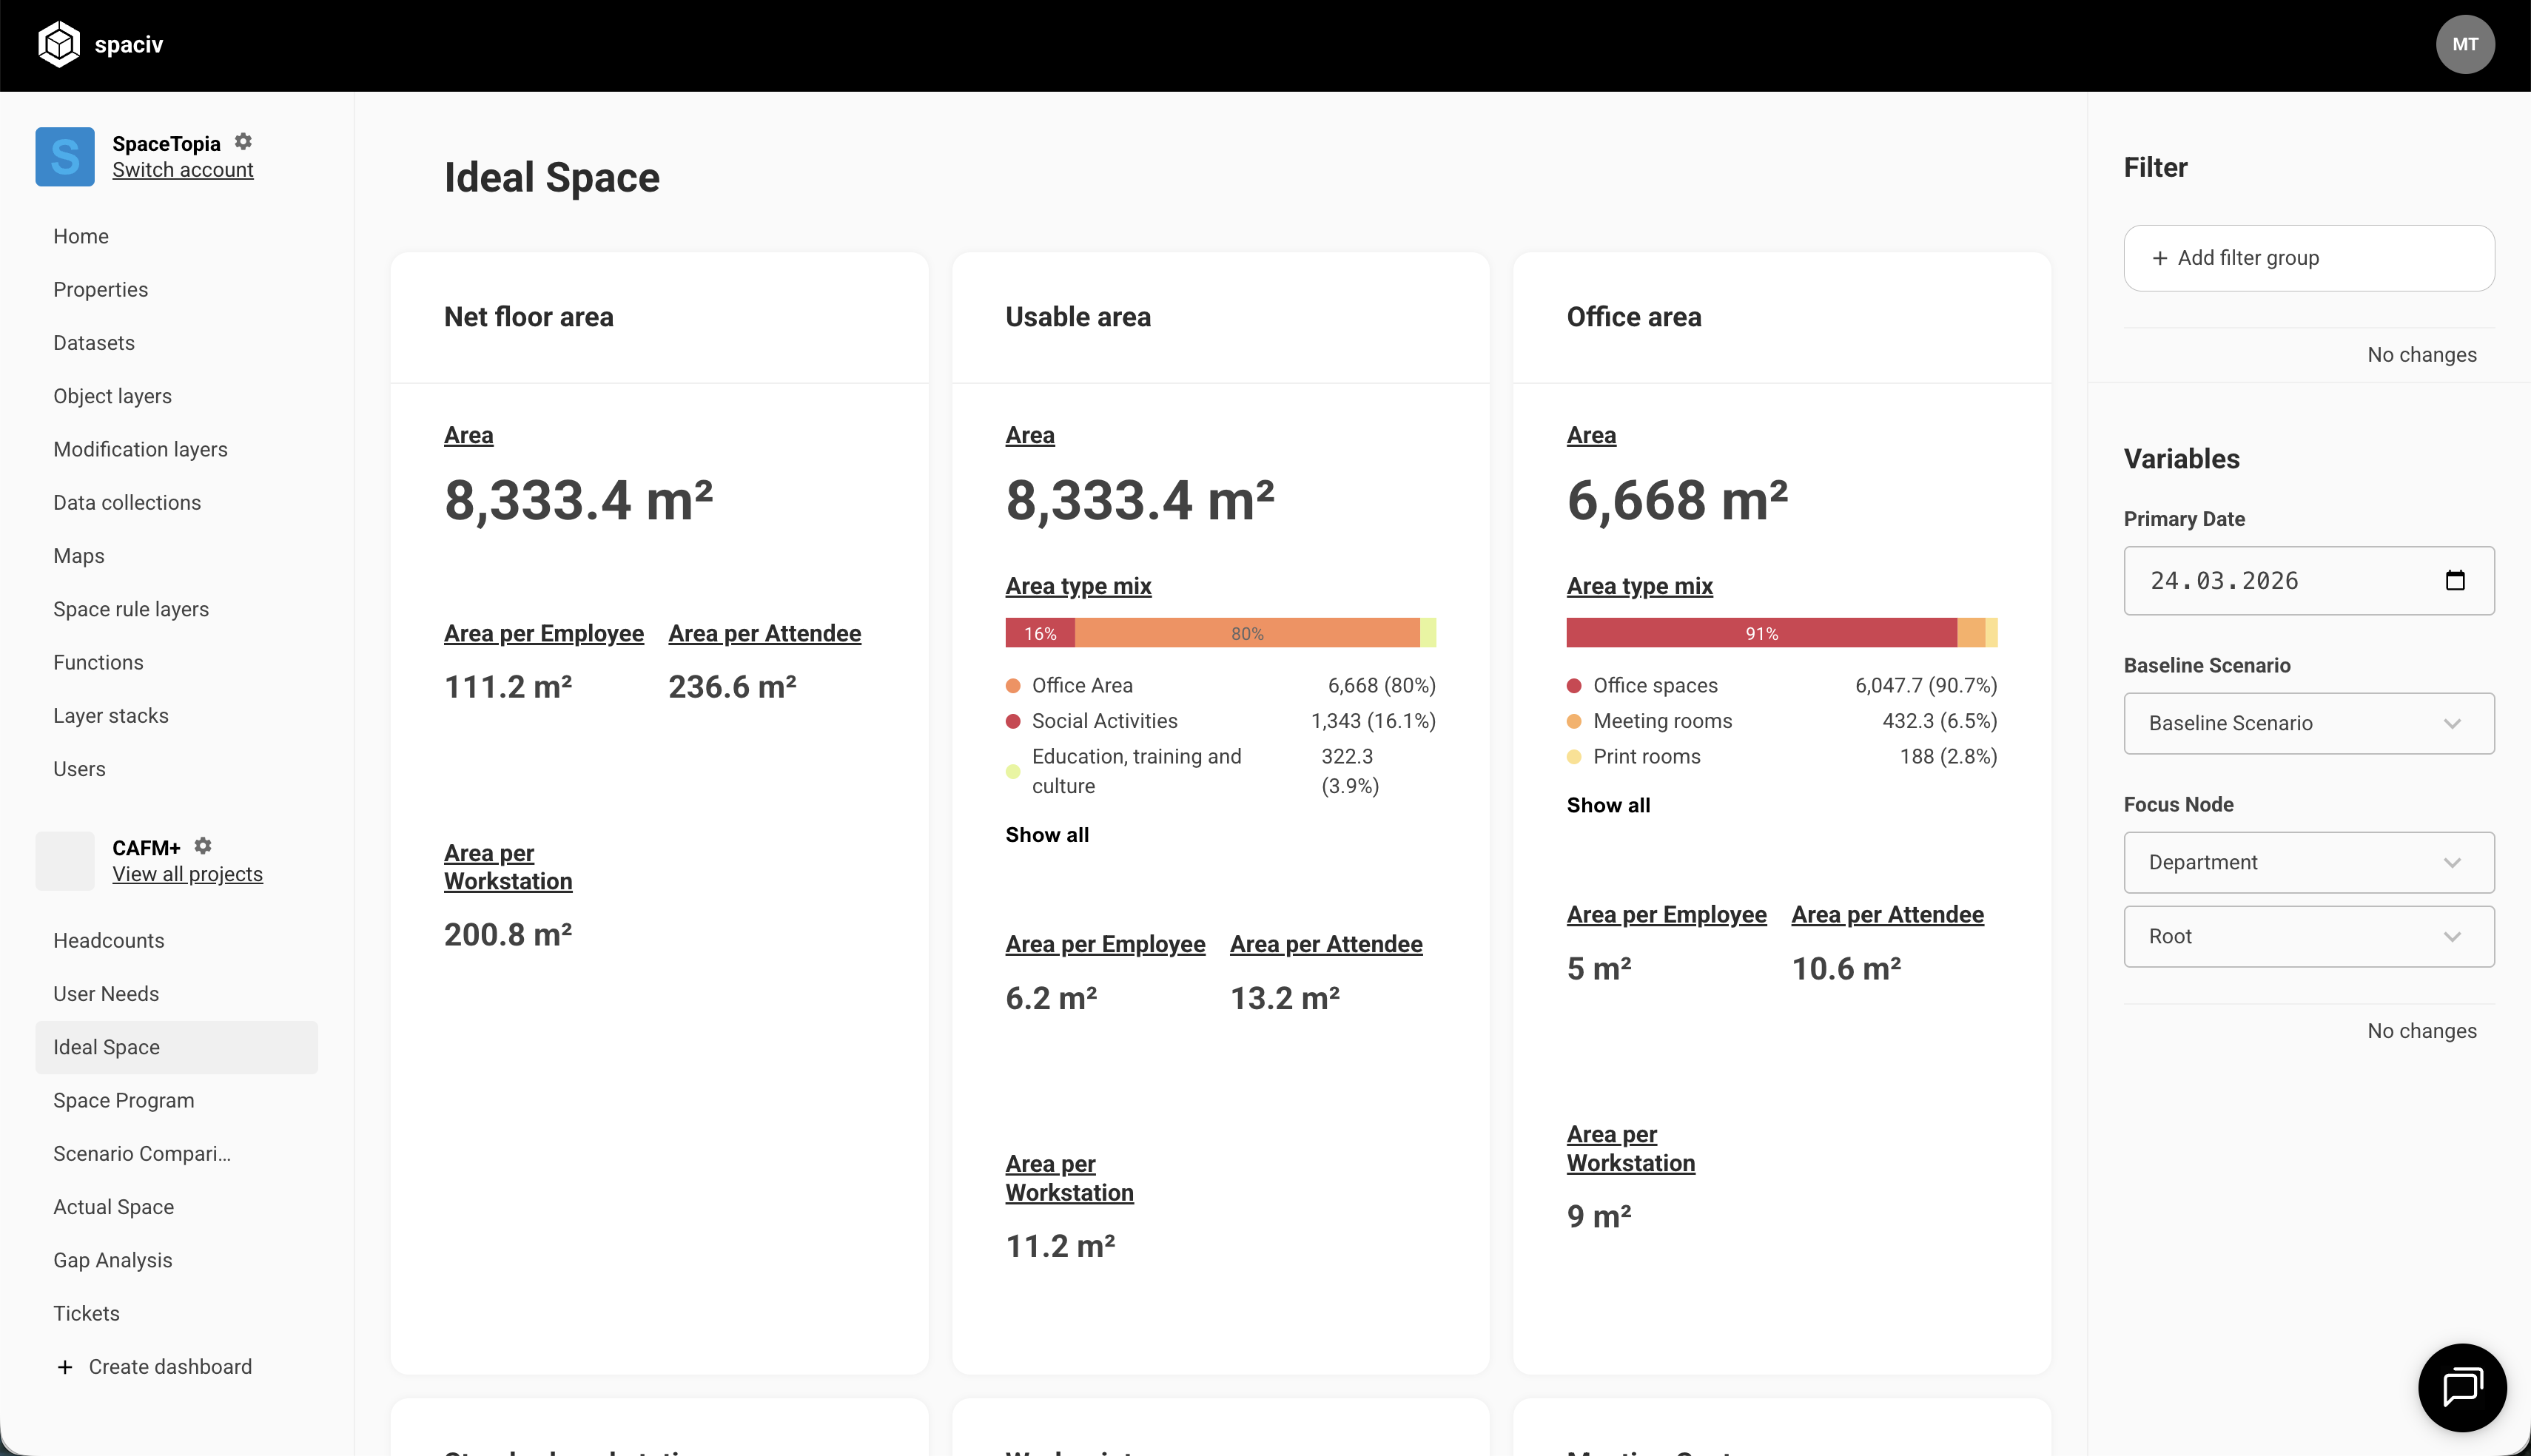Click the blue SpaceTopia S account icon
This screenshot has width=2531, height=1456.
pyautogui.click(x=65, y=156)
